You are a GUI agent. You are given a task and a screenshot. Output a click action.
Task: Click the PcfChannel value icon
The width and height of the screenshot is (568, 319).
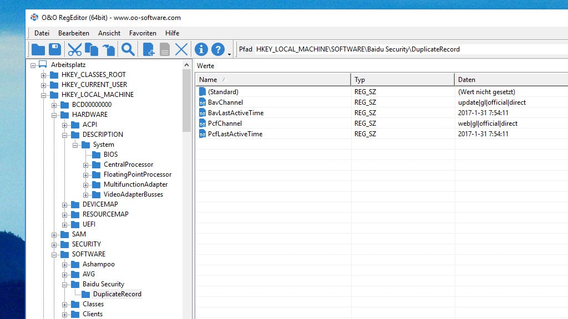(202, 124)
